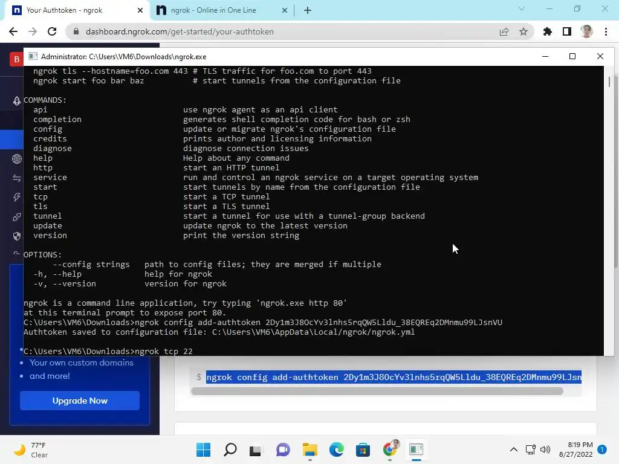The height and width of the screenshot is (464, 619).
Task: Click the browser forward arrow
Action: [33, 31]
